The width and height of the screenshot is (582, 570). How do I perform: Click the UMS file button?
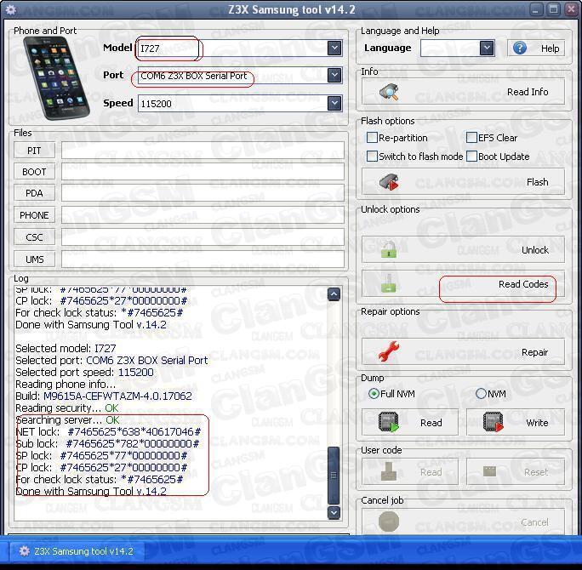tap(34, 259)
